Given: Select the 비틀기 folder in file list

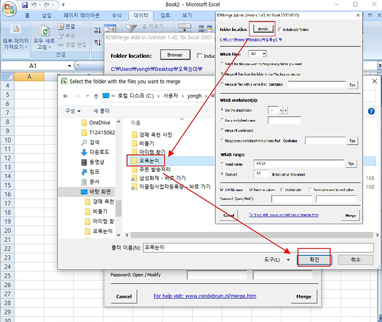Looking at the screenshot, I should pyautogui.click(x=143, y=143).
